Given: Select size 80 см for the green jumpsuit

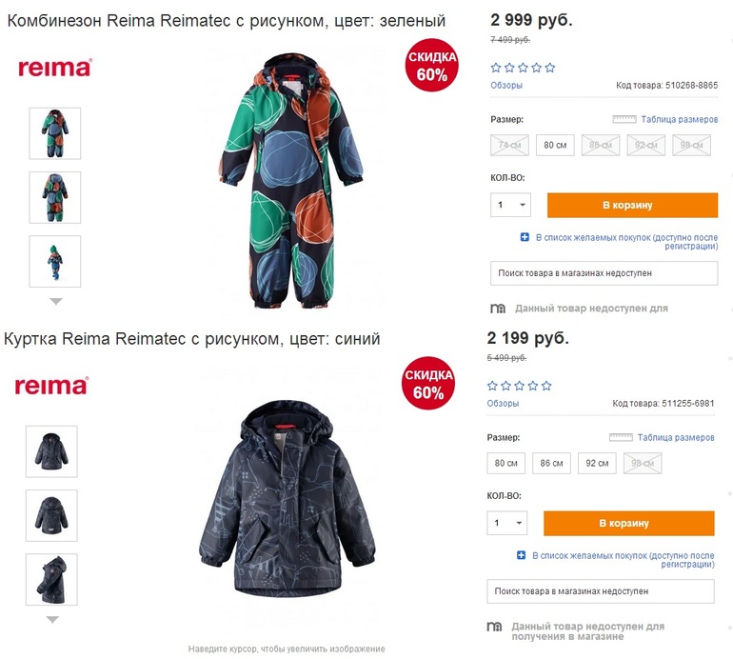Looking at the screenshot, I should [554, 146].
